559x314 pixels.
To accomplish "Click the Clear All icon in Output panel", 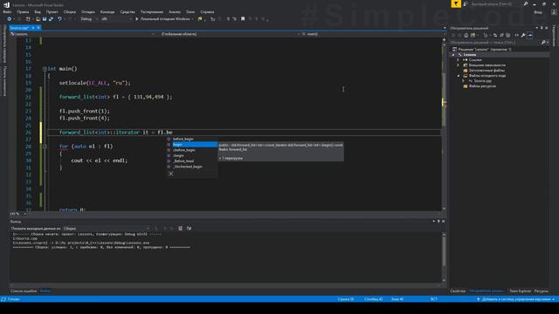I will pyautogui.click(x=181, y=229).
